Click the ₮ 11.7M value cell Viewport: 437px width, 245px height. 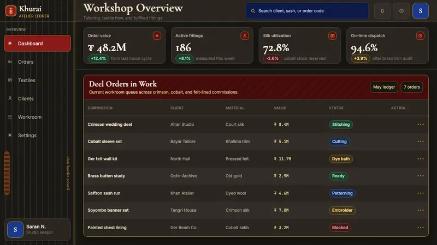click(x=282, y=159)
